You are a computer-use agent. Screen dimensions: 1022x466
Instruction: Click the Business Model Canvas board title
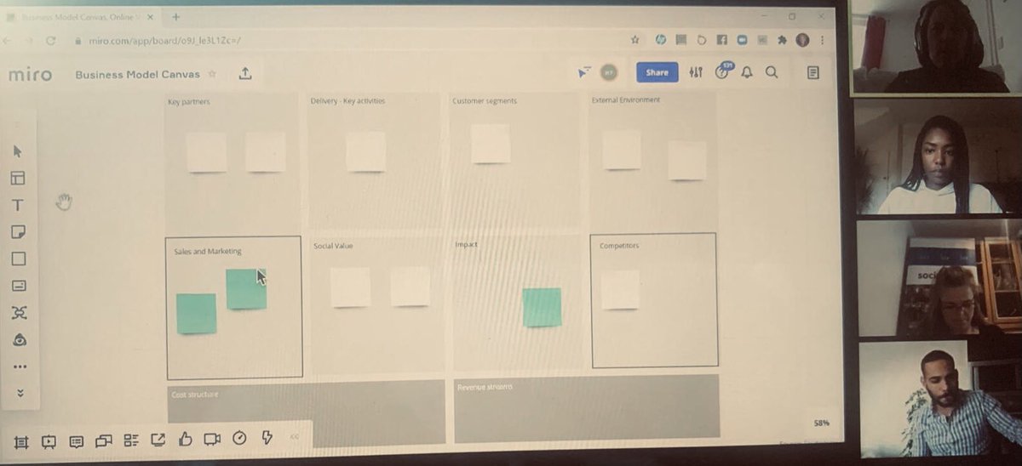pyautogui.click(x=137, y=74)
